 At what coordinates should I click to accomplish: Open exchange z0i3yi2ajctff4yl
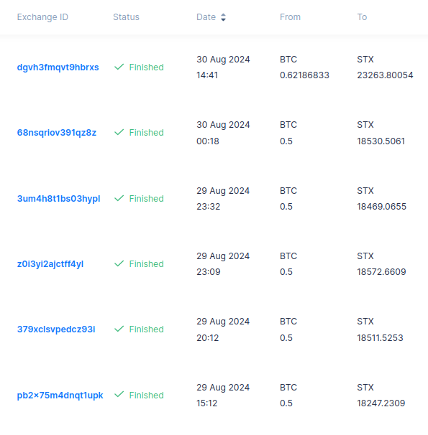(50, 264)
